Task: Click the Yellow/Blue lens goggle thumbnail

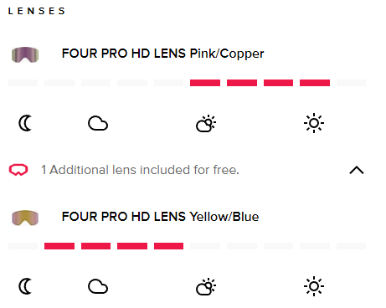Action: tap(25, 218)
